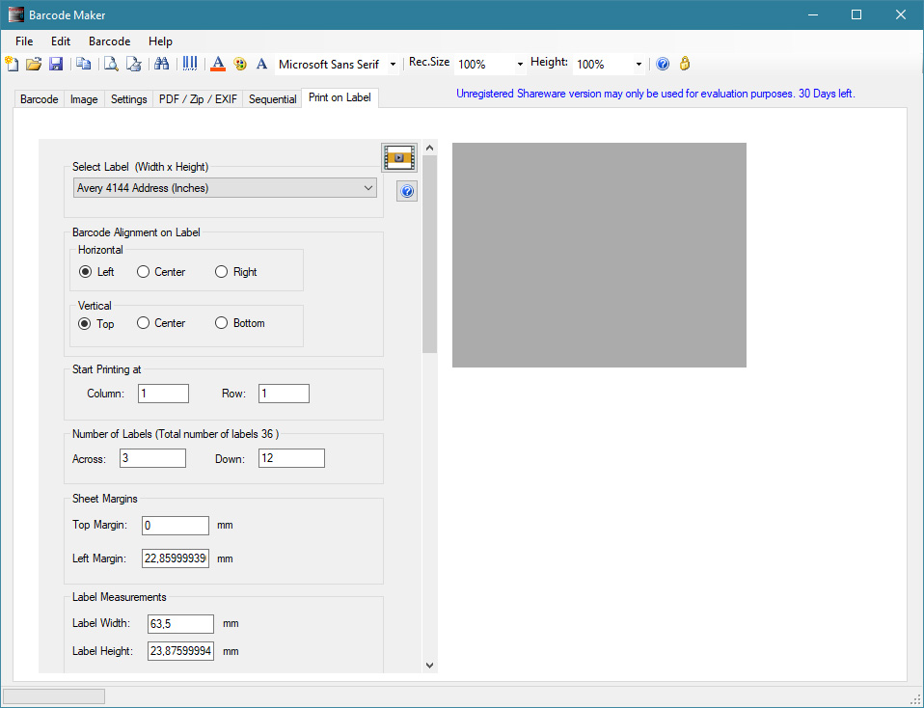The image size is (924, 708).
Task: Open font color picker with red A
Action: [x=218, y=64]
